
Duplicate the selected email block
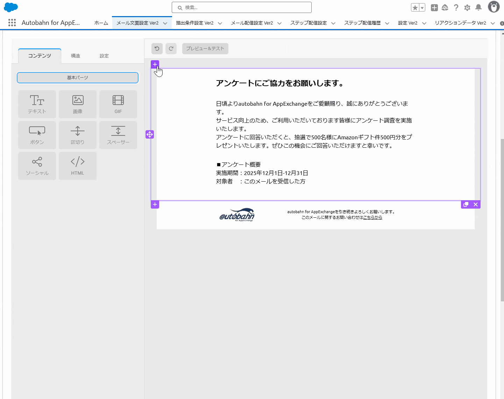click(x=466, y=204)
